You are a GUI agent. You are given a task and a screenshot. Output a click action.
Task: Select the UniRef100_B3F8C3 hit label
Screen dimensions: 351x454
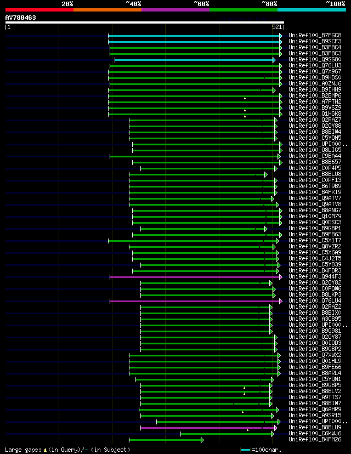[x=315, y=54]
